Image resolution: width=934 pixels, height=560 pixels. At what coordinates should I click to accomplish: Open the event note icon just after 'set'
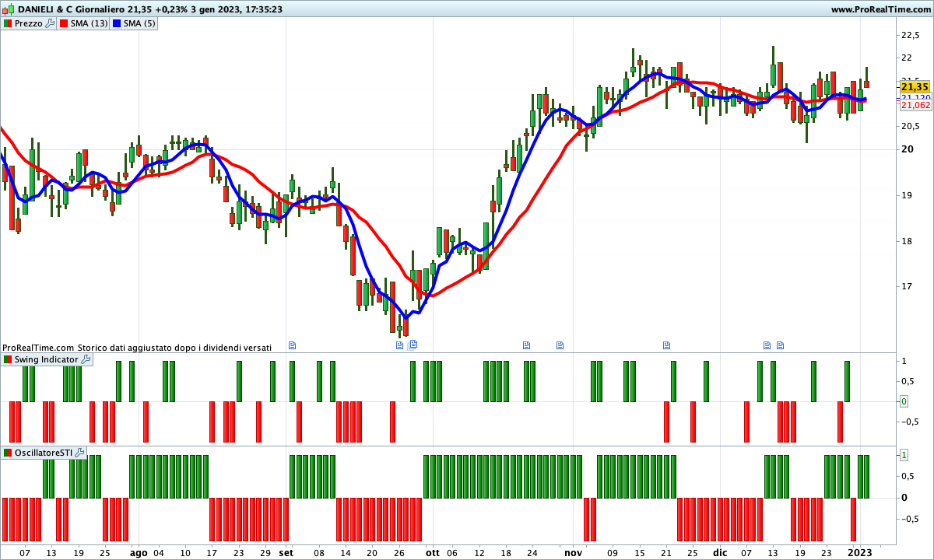click(x=293, y=345)
